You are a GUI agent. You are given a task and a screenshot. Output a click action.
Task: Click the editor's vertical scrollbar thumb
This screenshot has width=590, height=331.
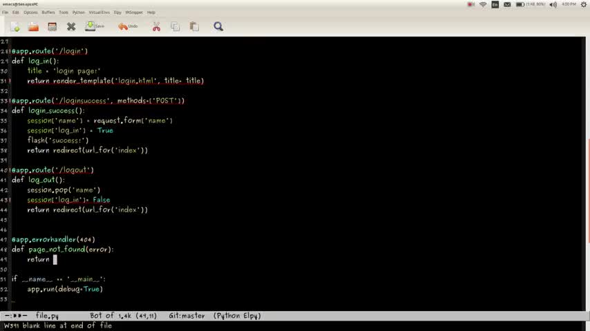tap(588, 191)
